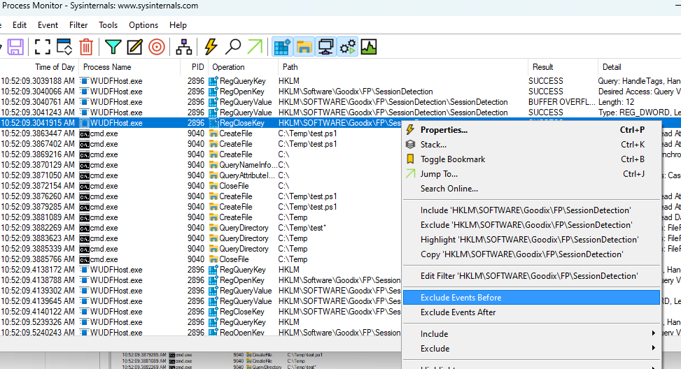Open the Event menu
This screenshot has width=681, height=369.
pos(48,25)
